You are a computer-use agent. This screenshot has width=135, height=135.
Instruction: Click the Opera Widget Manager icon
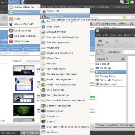click(x=43, y=74)
